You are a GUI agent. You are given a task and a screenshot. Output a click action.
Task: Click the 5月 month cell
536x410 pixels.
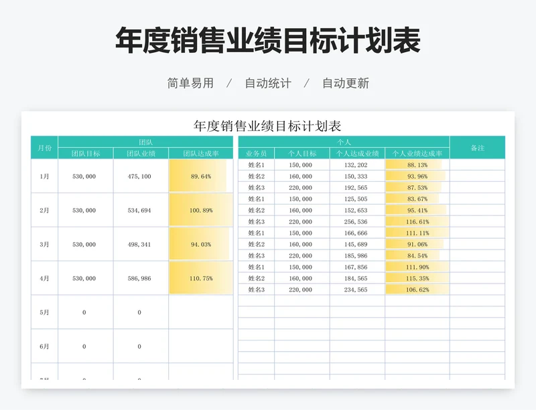44,312
